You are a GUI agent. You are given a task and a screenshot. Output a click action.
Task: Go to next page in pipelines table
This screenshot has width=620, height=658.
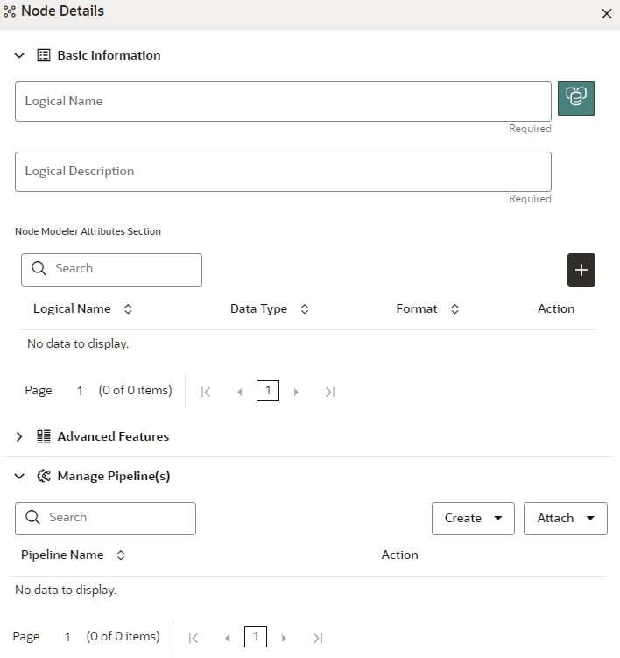point(284,638)
